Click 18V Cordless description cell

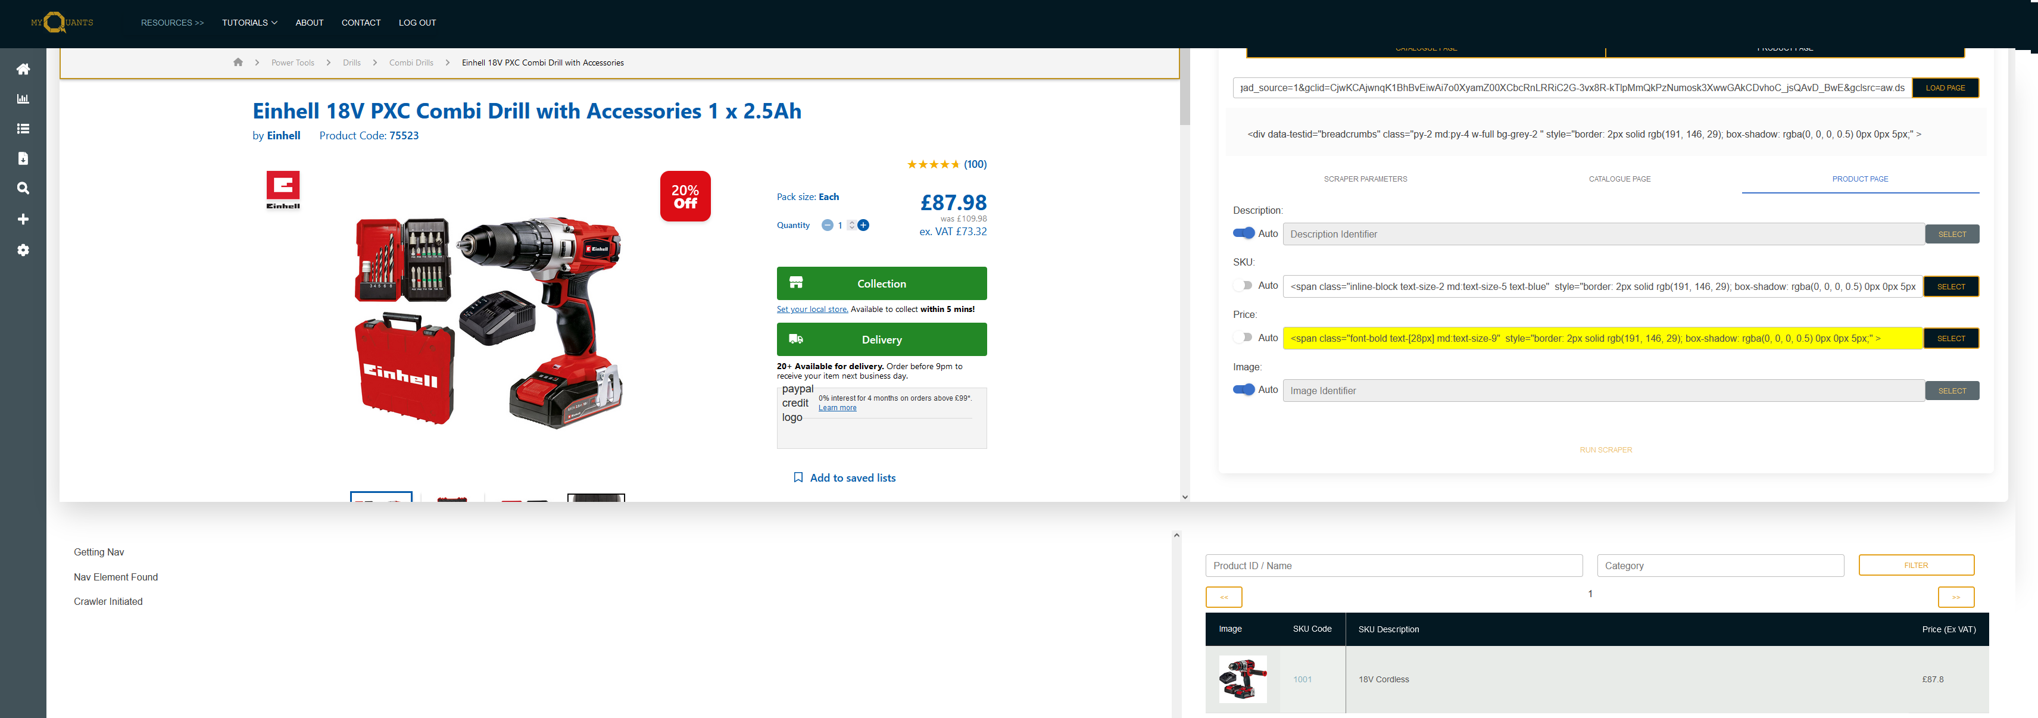(1384, 679)
